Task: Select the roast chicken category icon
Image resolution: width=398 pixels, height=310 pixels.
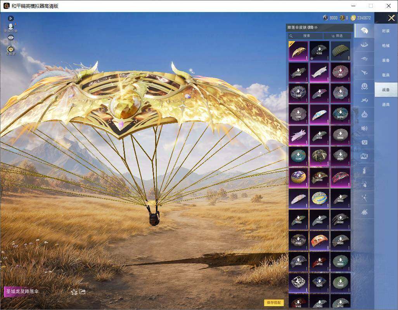Action: coord(365,212)
